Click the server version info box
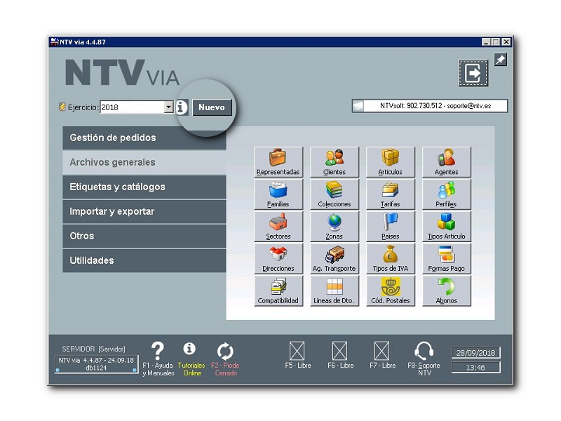The width and height of the screenshot is (561, 421). point(96,364)
